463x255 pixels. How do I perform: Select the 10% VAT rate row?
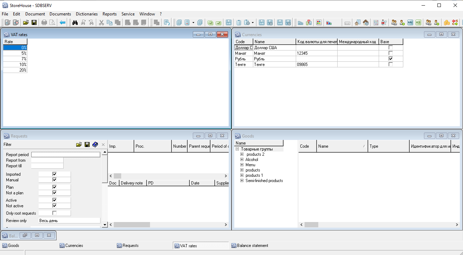coord(15,65)
